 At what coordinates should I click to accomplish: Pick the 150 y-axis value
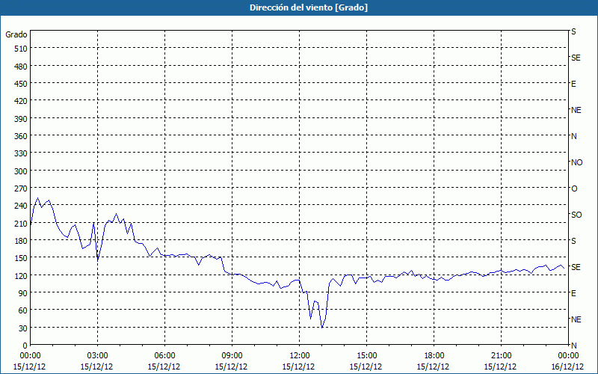(x=21, y=258)
